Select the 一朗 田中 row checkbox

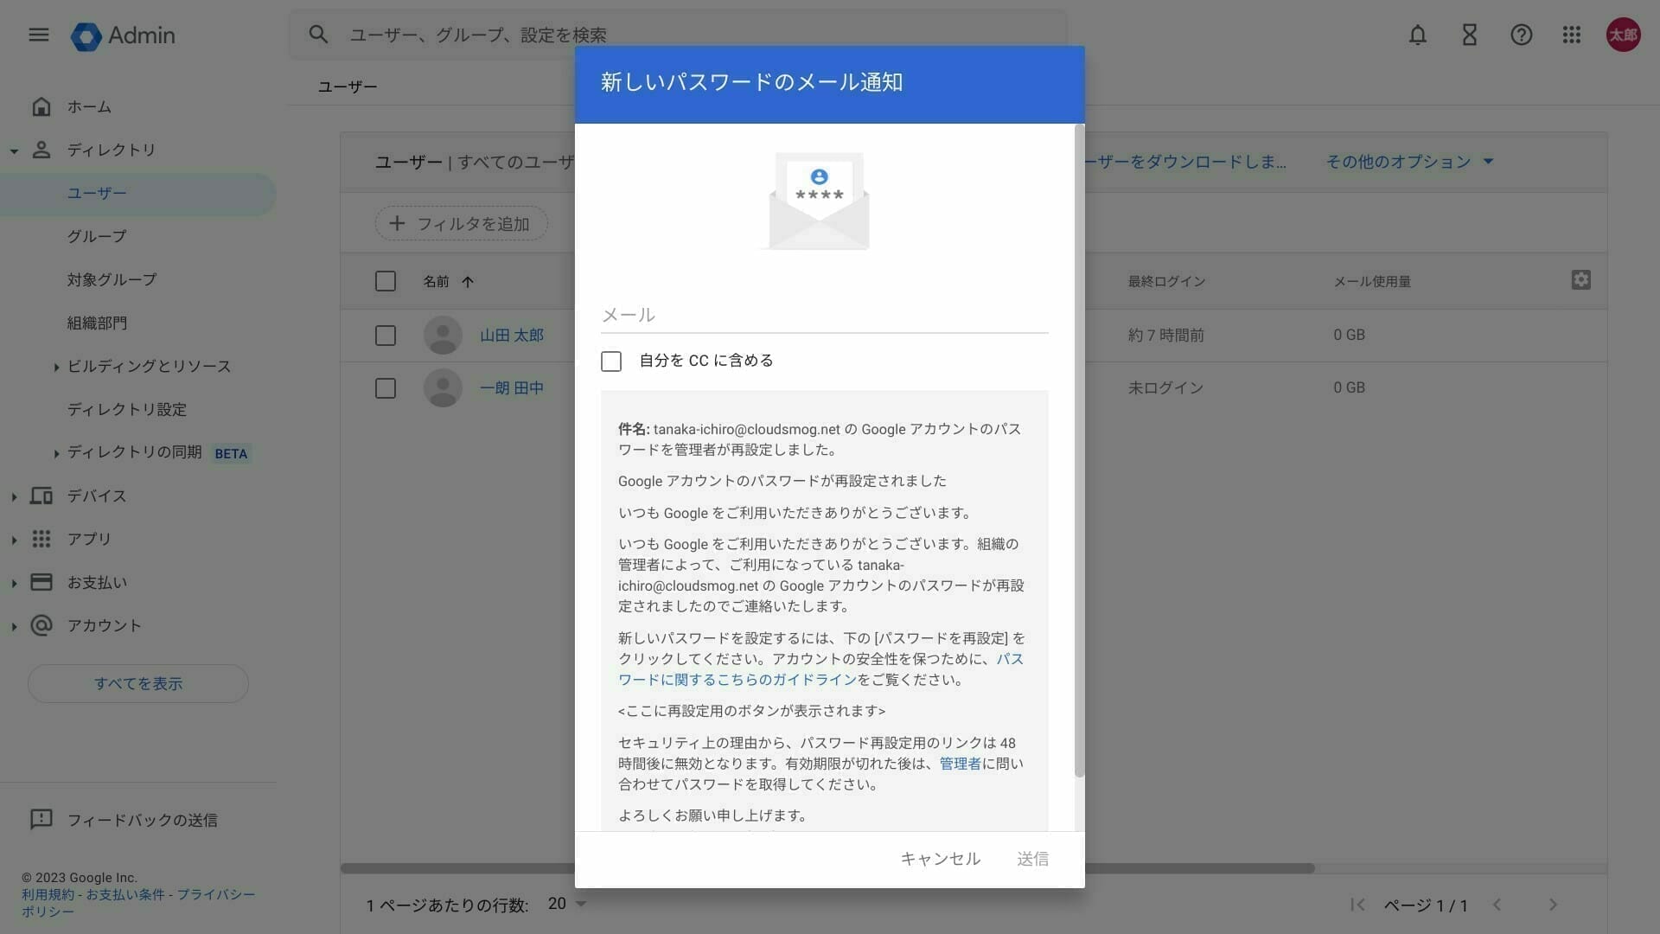[x=386, y=387]
